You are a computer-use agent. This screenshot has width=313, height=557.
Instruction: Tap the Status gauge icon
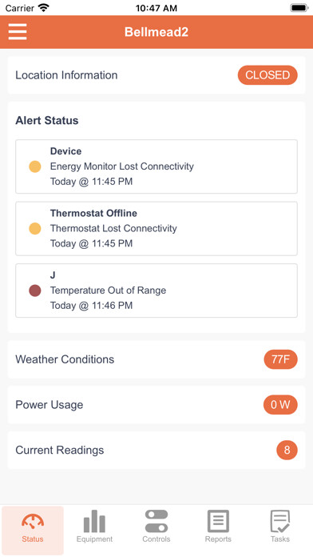click(x=33, y=521)
